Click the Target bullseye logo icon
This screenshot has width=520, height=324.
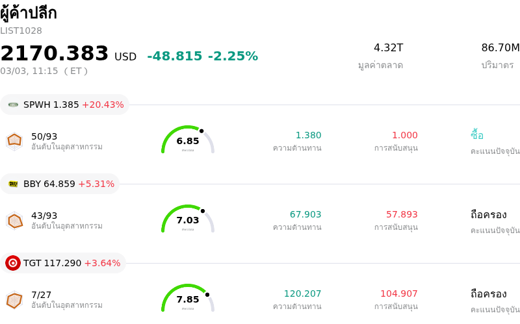[x=13, y=263]
